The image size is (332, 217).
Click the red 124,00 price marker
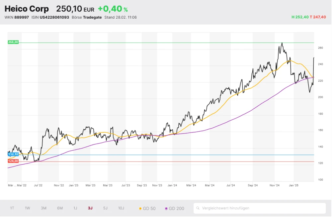point(13,161)
